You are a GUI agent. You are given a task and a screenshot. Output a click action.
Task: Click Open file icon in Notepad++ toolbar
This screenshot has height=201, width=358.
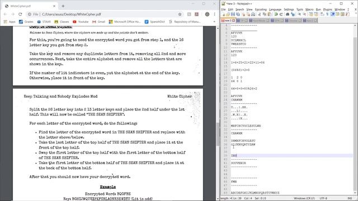point(228,15)
